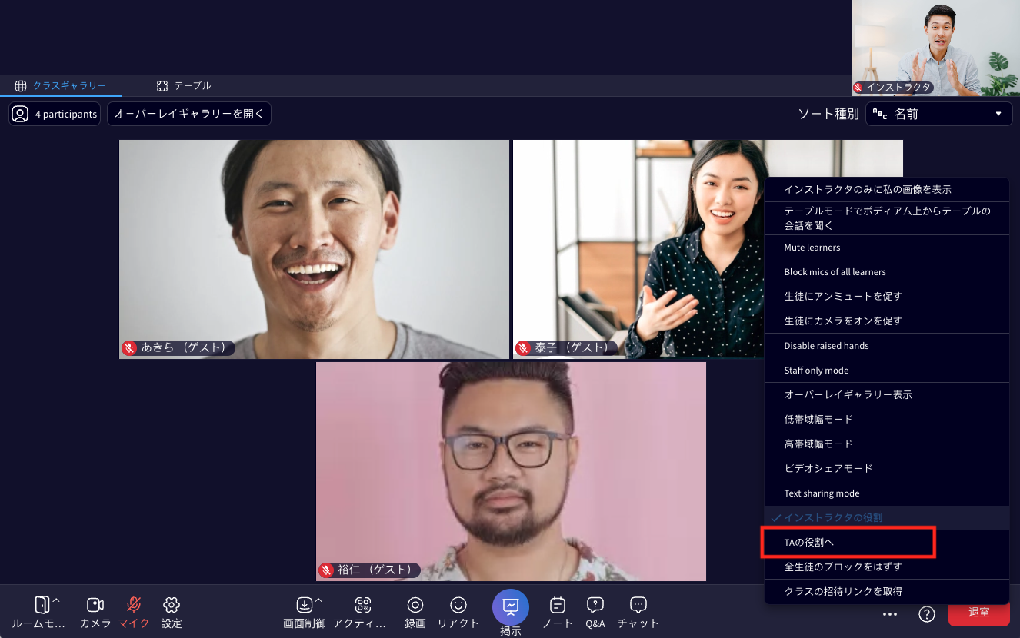The image size is (1020, 638).
Task: Toggle Staff only mode option
Action: [x=816, y=371]
